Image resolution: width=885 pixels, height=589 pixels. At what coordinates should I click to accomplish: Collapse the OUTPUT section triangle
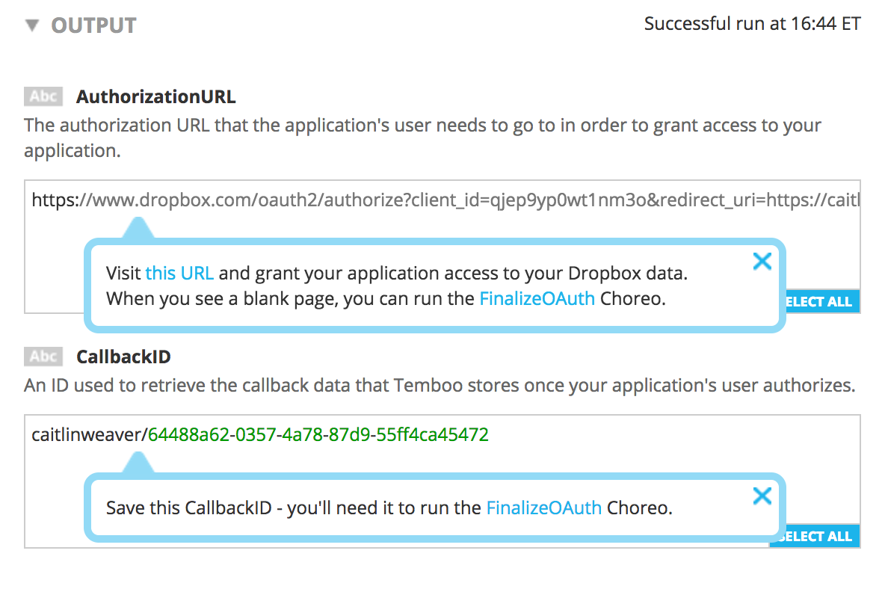(31, 25)
